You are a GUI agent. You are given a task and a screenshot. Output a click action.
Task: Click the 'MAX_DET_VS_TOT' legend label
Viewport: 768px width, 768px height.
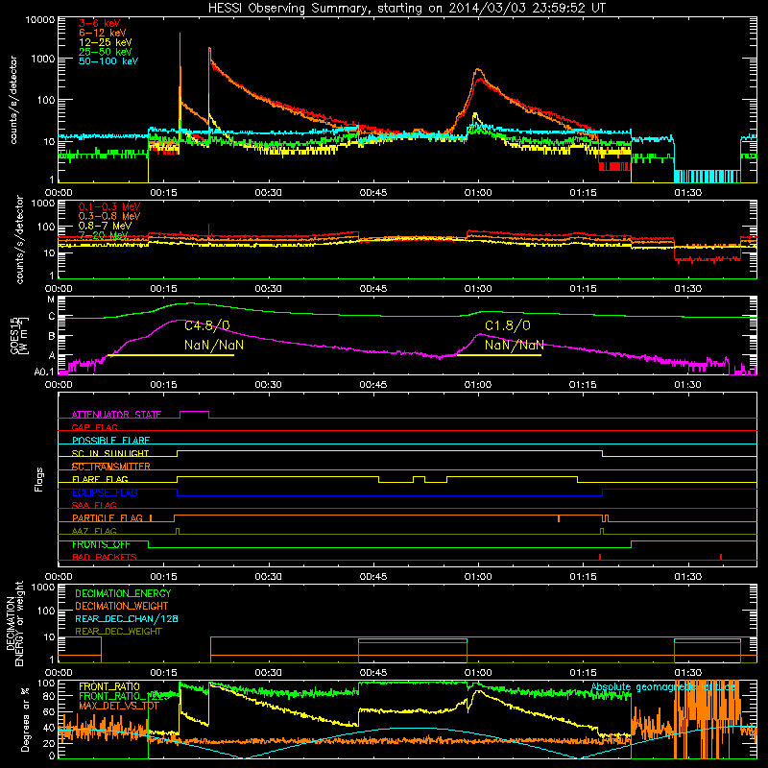coord(119,706)
